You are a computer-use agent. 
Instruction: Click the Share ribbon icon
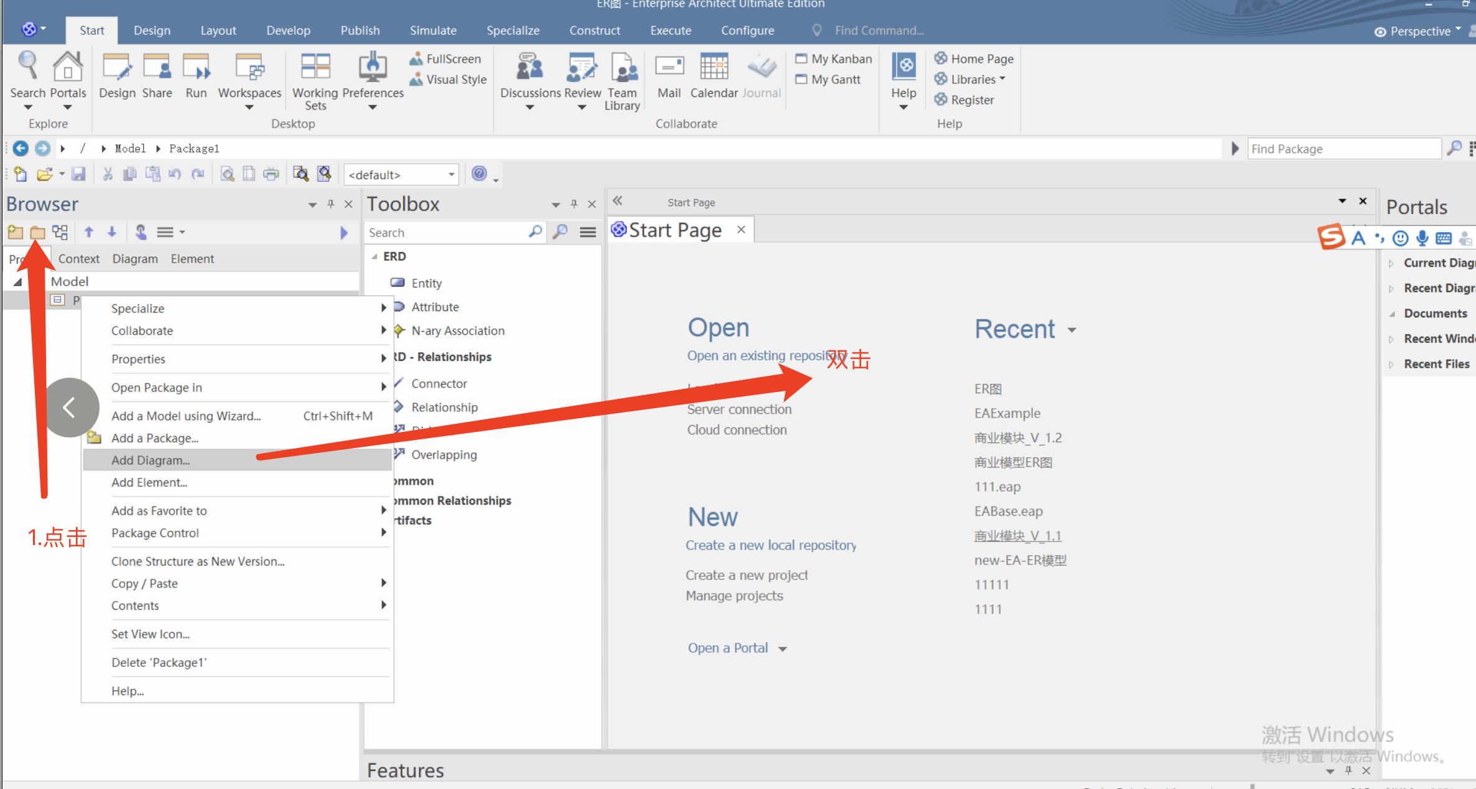[x=157, y=67]
